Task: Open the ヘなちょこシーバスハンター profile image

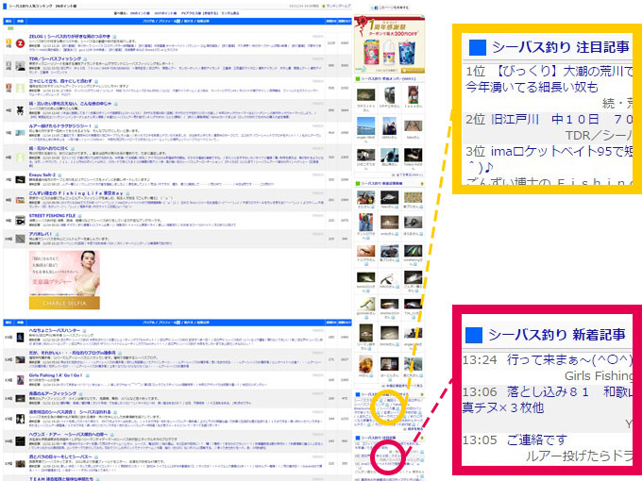Action: click(21, 335)
